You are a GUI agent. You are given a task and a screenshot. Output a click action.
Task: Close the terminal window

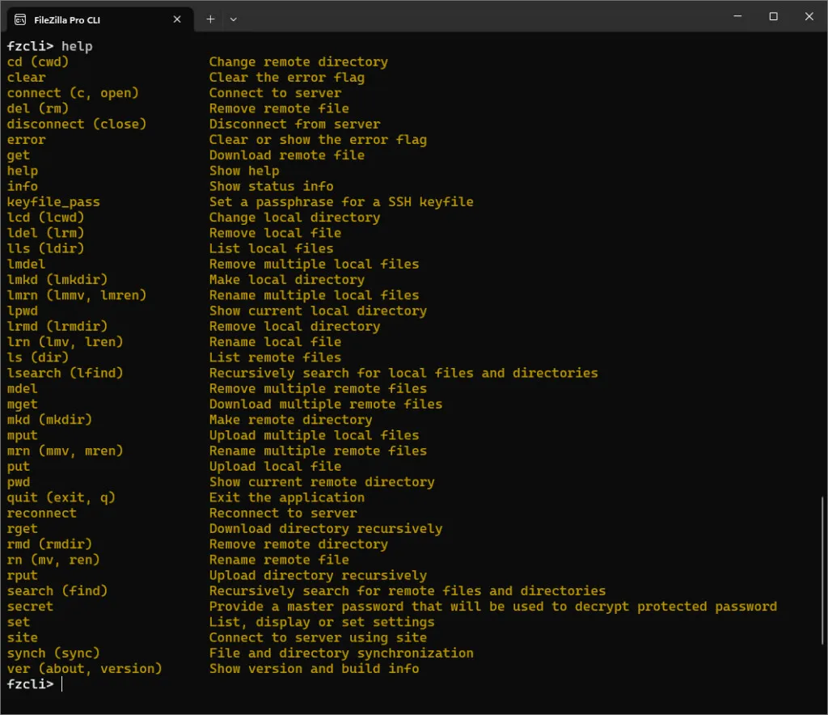[x=809, y=16]
